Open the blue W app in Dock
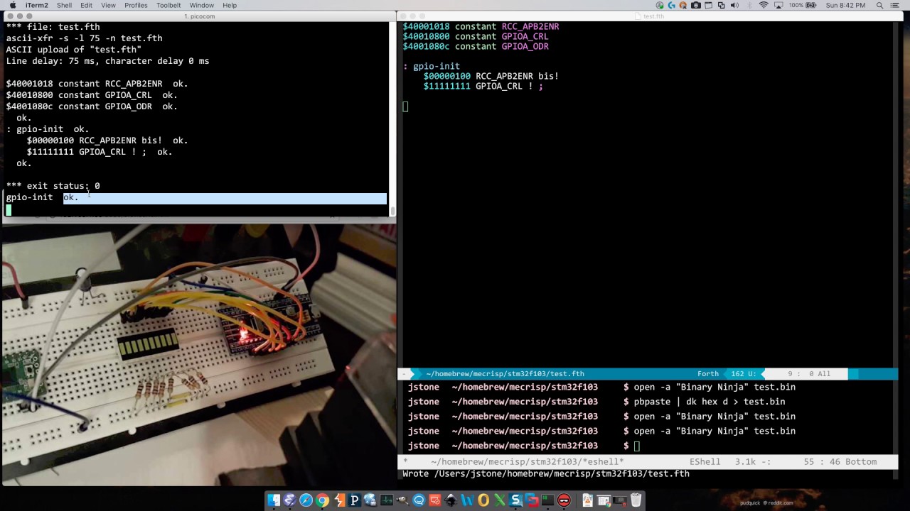 467,500
